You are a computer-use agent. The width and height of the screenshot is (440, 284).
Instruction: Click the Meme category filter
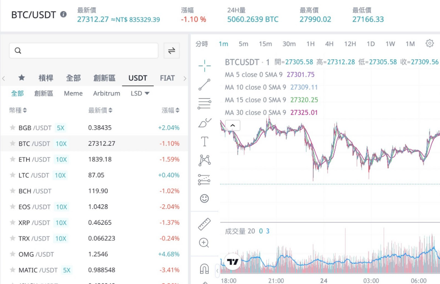coord(73,94)
